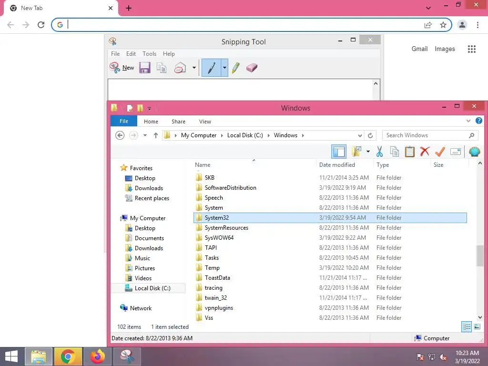Select the vpnplugins folder
488x366 pixels.
pyautogui.click(x=330, y=308)
